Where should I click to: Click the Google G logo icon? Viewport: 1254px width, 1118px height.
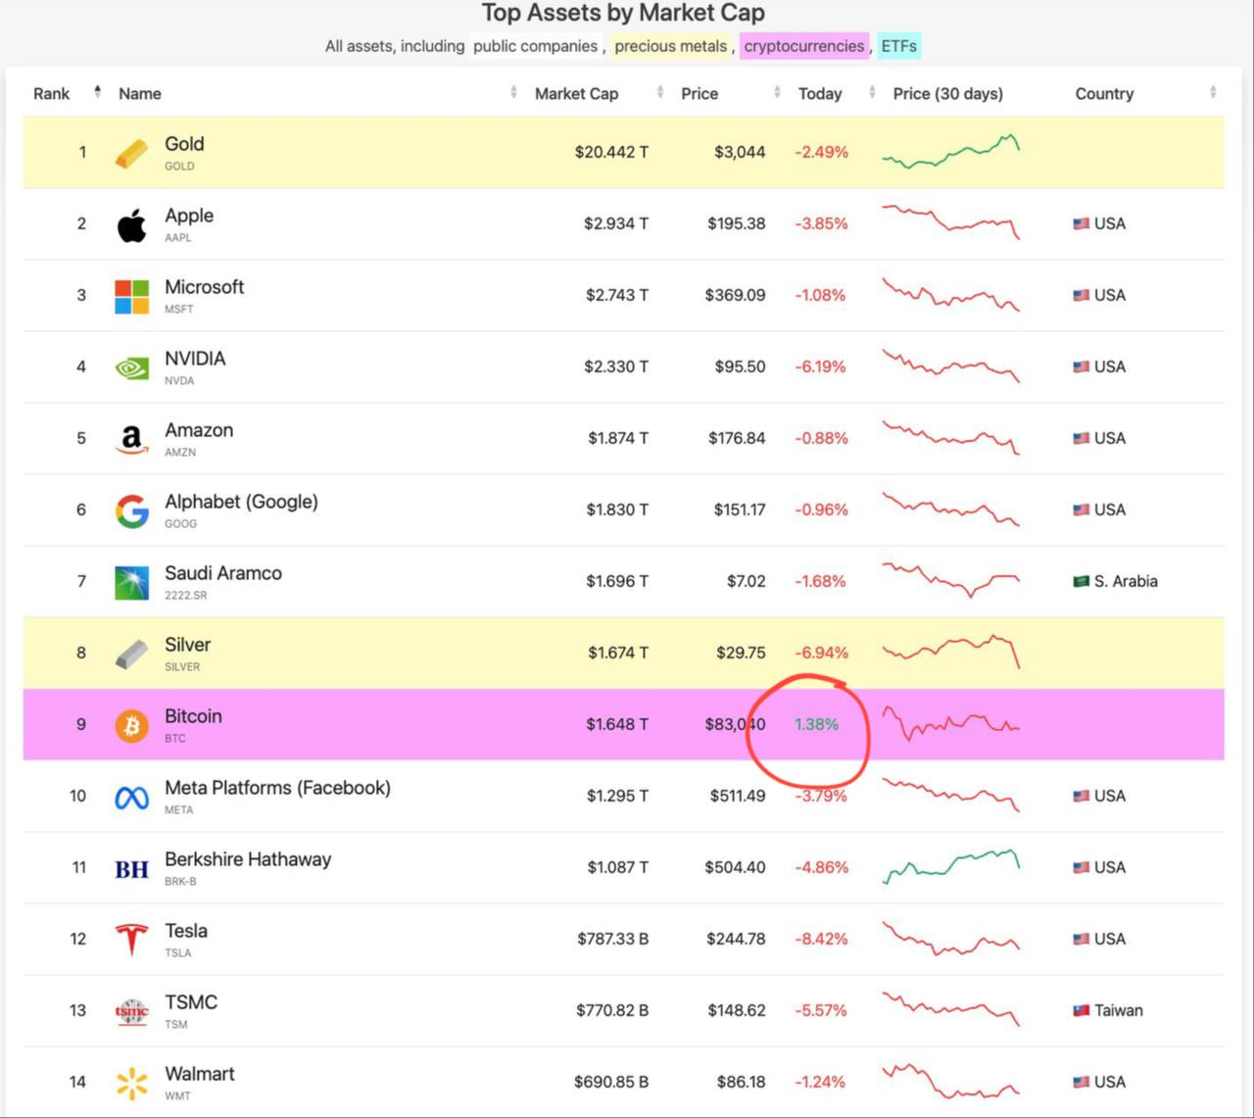point(132,510)
